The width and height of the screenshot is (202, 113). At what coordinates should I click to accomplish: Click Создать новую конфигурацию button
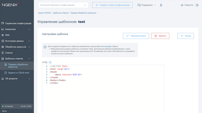112,5
